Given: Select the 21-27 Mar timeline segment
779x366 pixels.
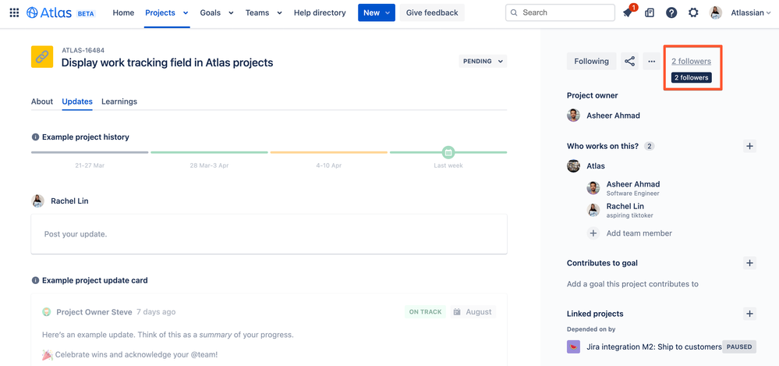Looking at the screenshot, I should pos(90,152).
